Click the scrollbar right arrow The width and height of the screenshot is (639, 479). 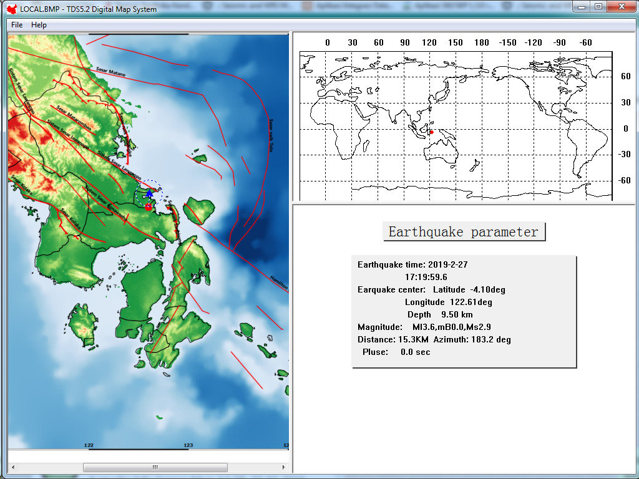285,467
